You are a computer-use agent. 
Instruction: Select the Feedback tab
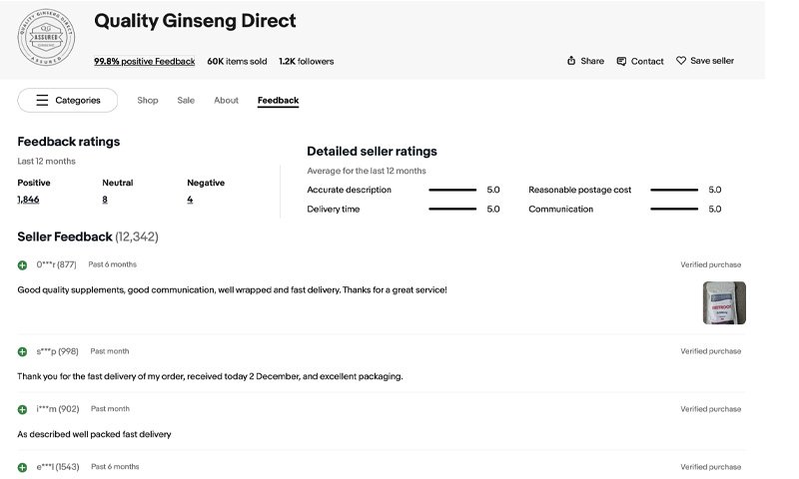(x=278, y=100)
